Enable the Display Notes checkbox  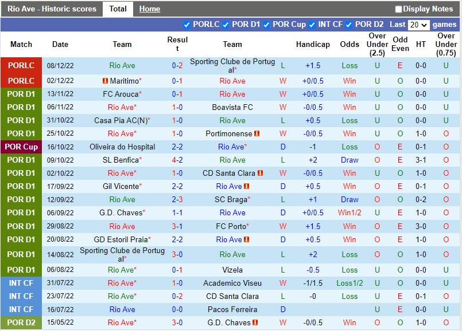(x=398, y=9)
